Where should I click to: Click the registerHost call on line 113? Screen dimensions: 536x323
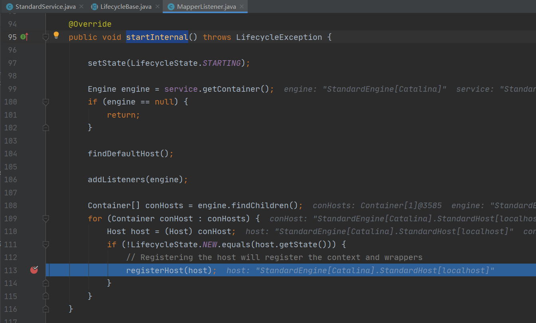coord(155,270)
